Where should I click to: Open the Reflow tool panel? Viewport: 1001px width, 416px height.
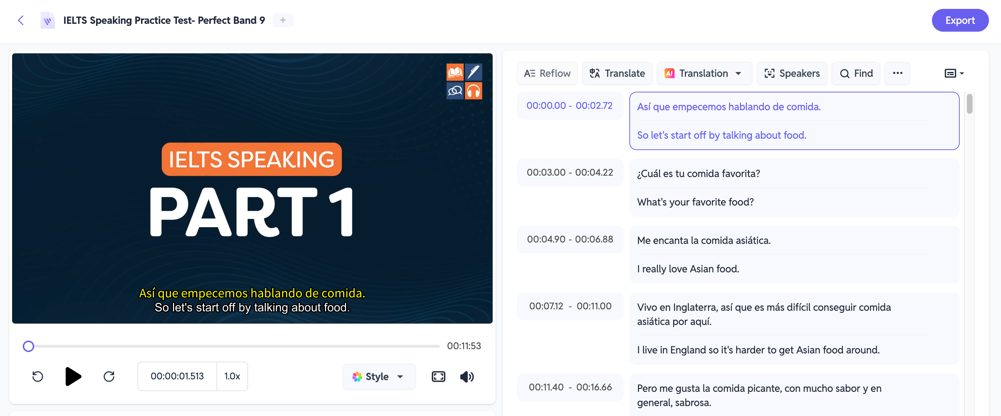coord(547,73)
